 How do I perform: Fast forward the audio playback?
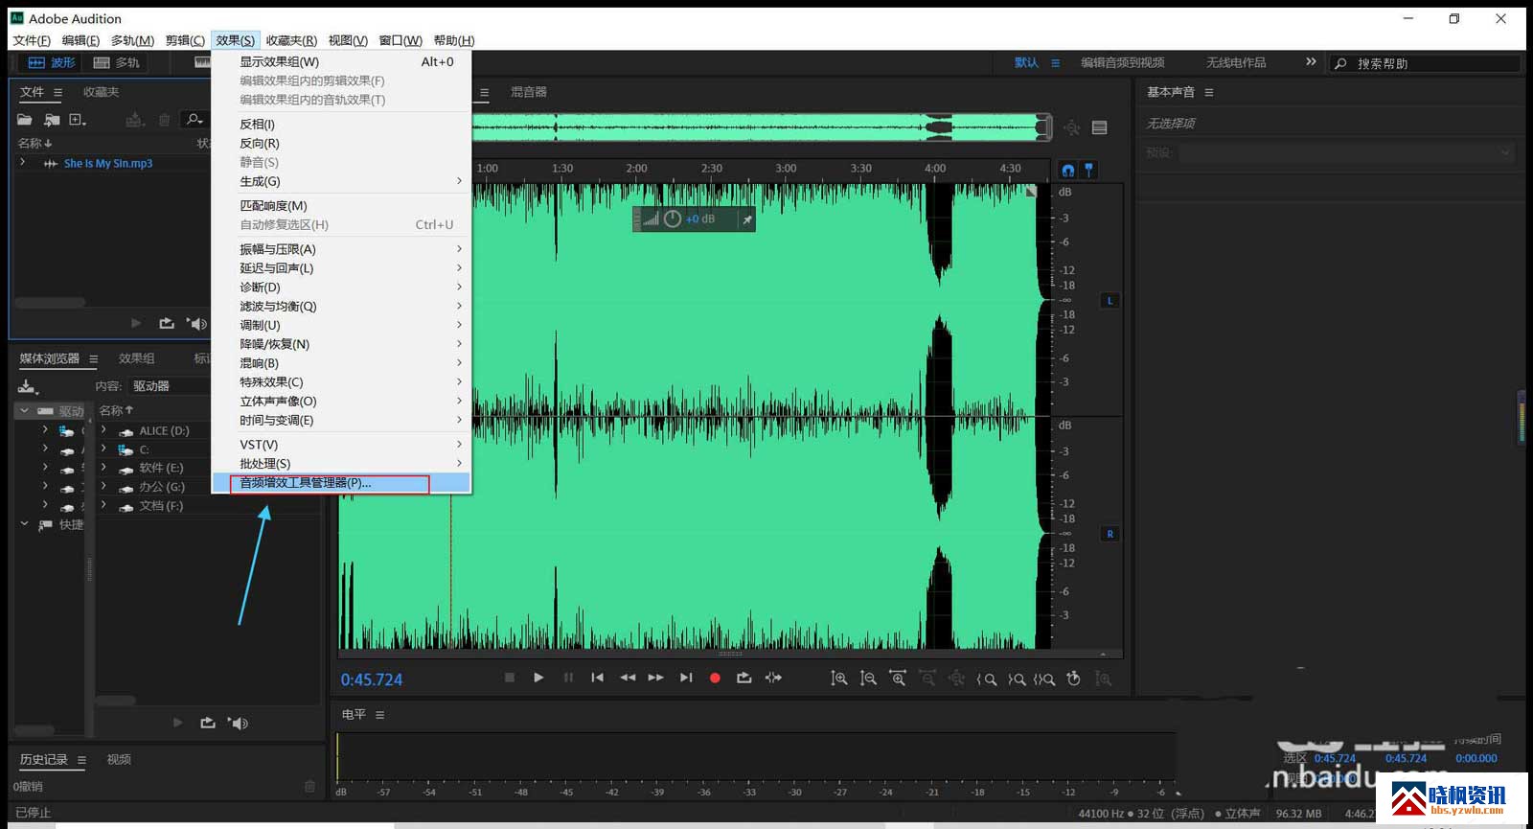[656, 678]
